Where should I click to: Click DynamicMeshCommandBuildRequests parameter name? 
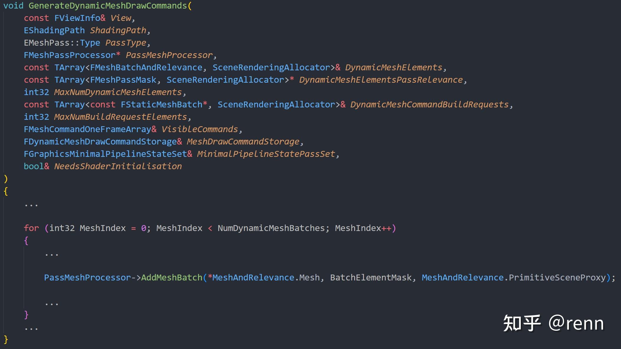coord(429,104)
